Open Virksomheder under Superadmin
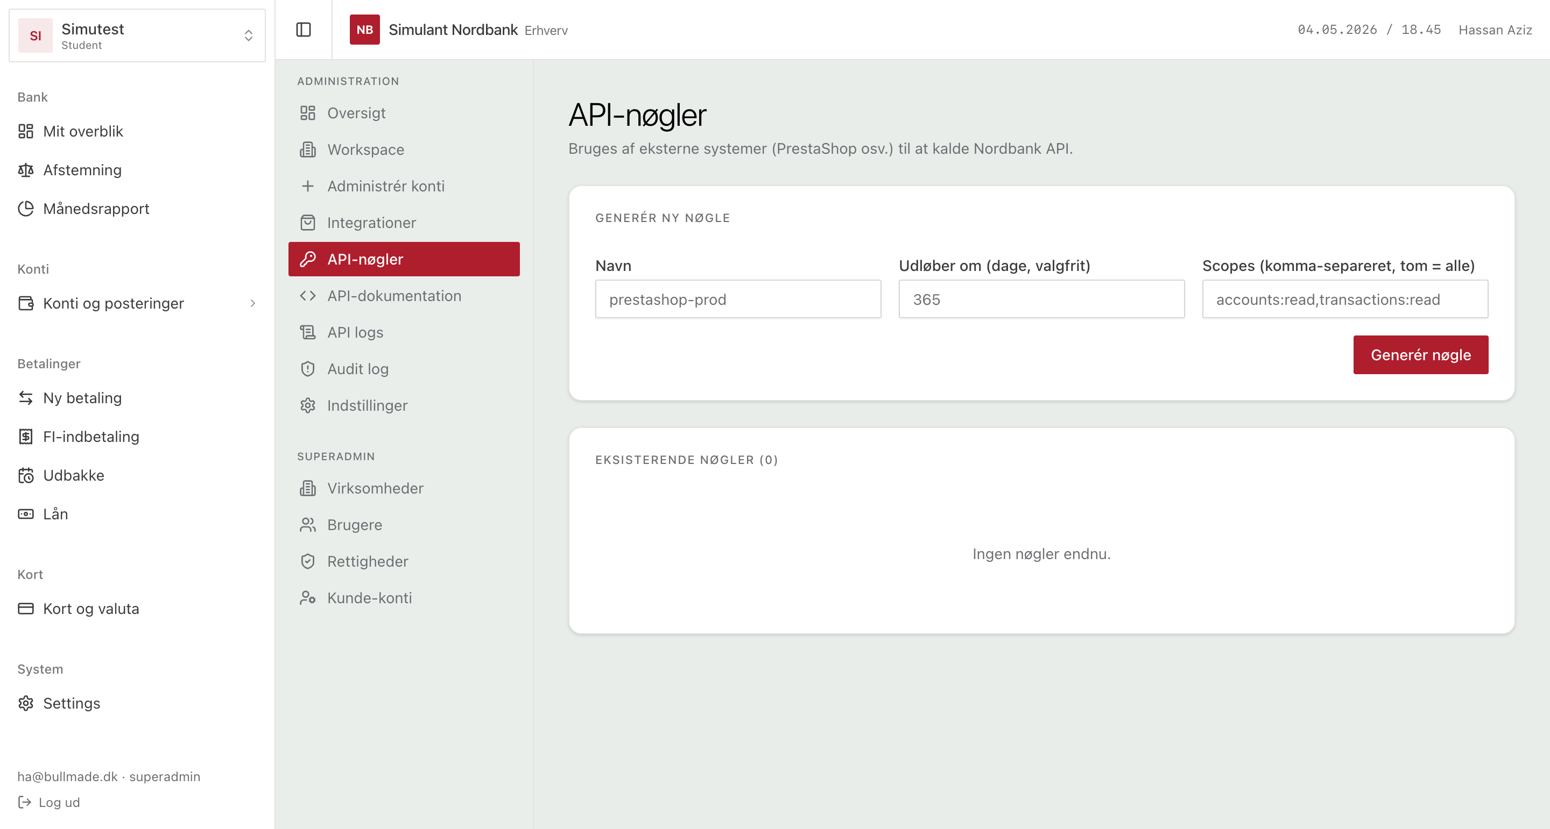The height and width of the screenshot is (829, 1550). coord(404,488)
